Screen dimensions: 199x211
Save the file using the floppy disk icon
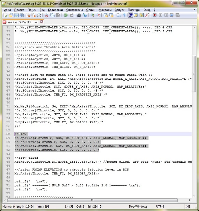coord(16,15)
